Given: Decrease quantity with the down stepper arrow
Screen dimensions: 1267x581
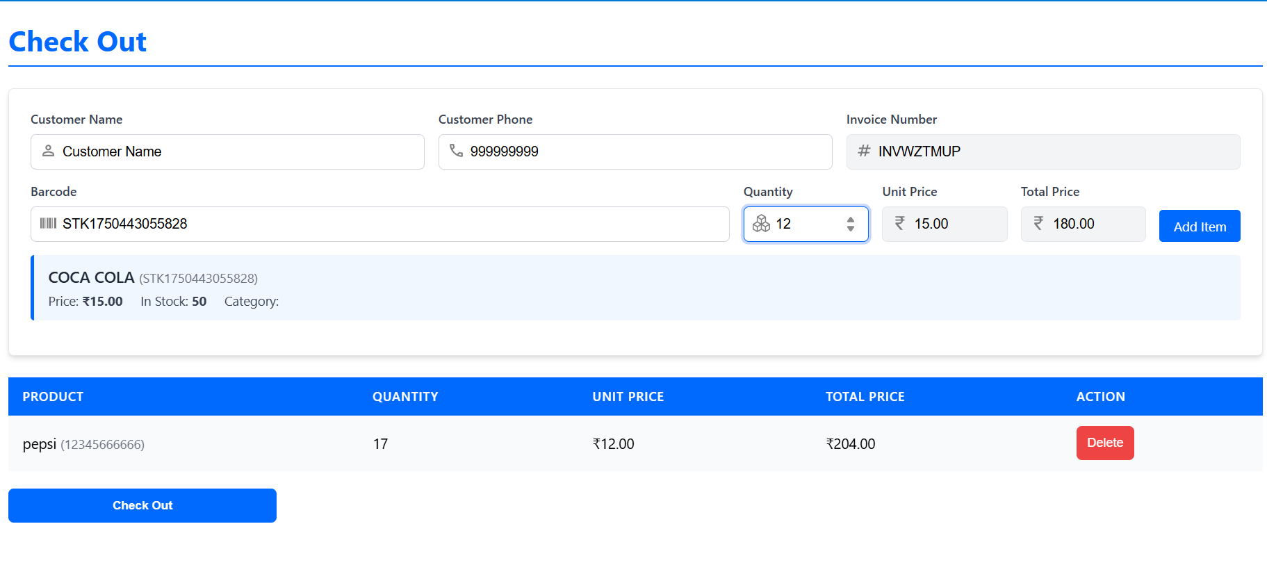Looking at the screenshot, I should click(x=851, y=228).
